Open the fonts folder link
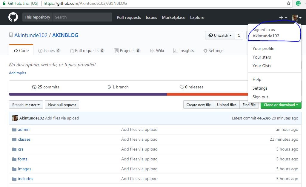 pyautogui.click(x=23, y=159)
